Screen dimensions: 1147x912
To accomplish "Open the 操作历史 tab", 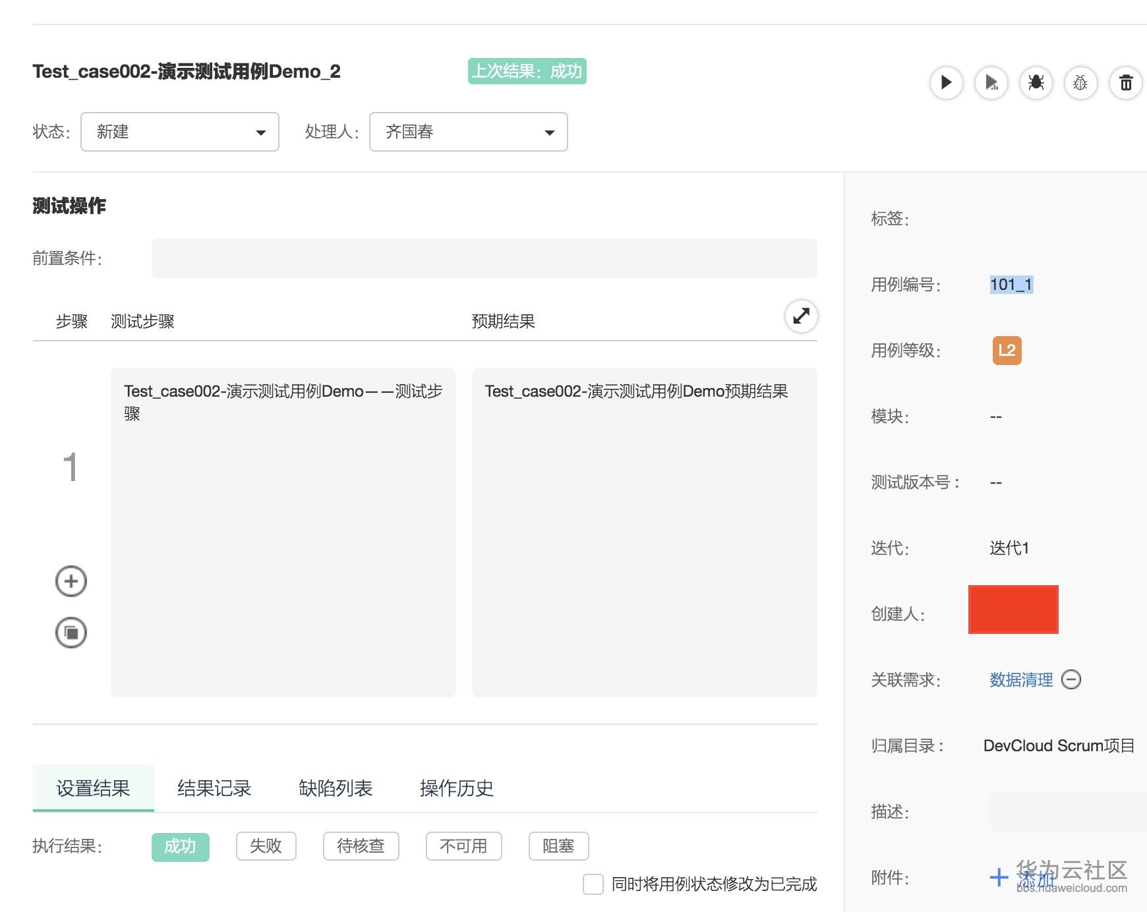I will (457, 788).
